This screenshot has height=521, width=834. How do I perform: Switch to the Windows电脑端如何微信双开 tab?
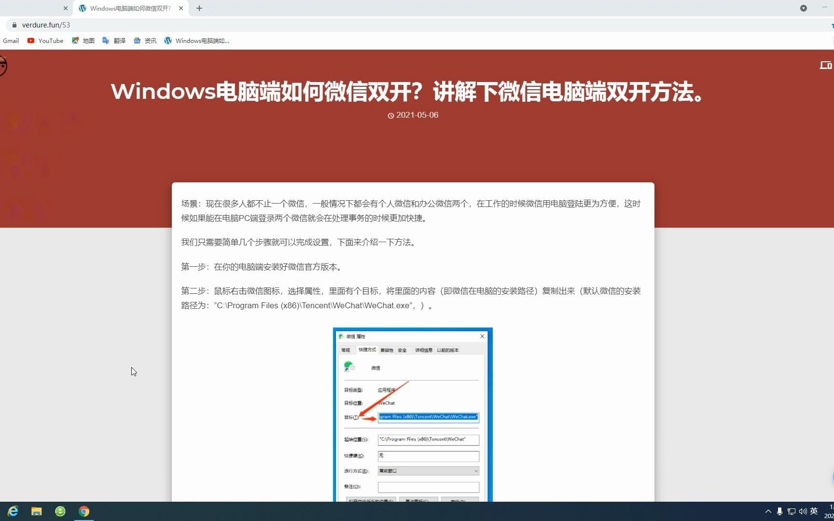coord(130,8)
